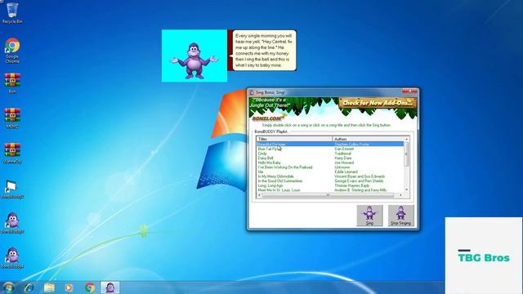The height and width of the screenshot is (294, 523).
Task: Click the Joe Howard author cell
Action: click(344, 163)
